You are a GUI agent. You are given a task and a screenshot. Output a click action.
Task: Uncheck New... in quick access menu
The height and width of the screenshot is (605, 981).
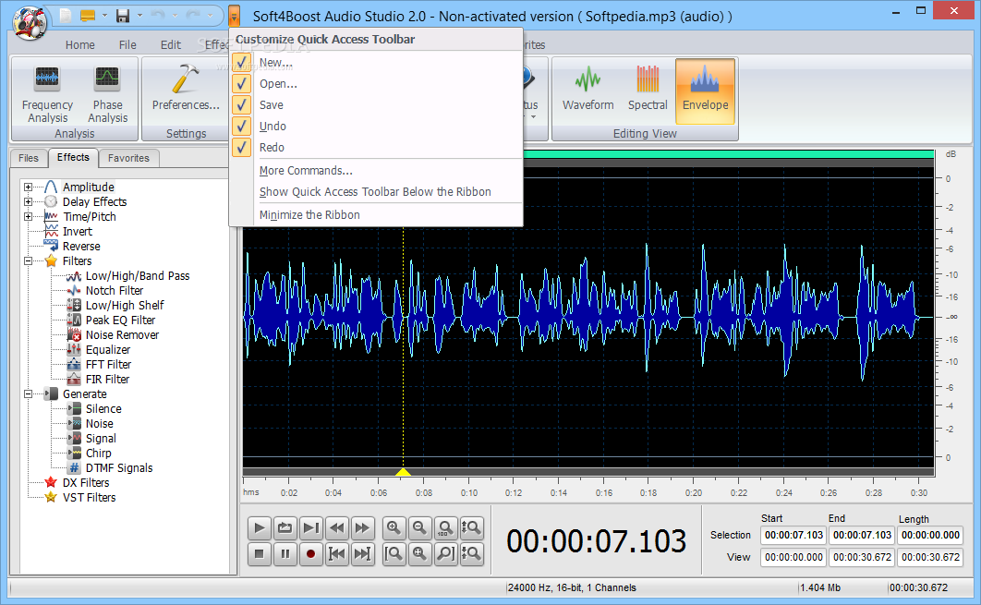[x=241, y=63]
